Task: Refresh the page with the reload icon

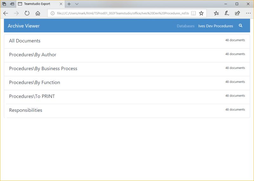Action: point(27,13)
